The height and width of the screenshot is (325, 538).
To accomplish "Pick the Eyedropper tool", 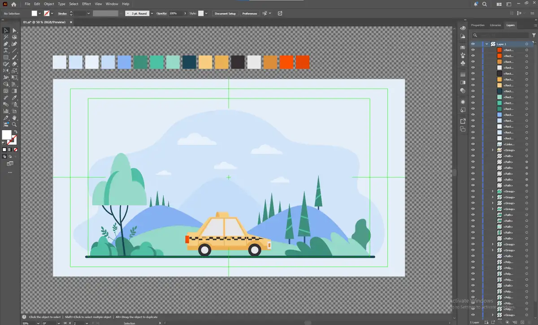I will (x=14, y=97).
